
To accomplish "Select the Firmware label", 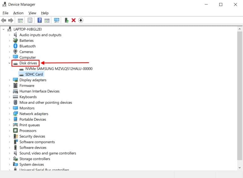I will pyautogui.click(x=27, y=86).
